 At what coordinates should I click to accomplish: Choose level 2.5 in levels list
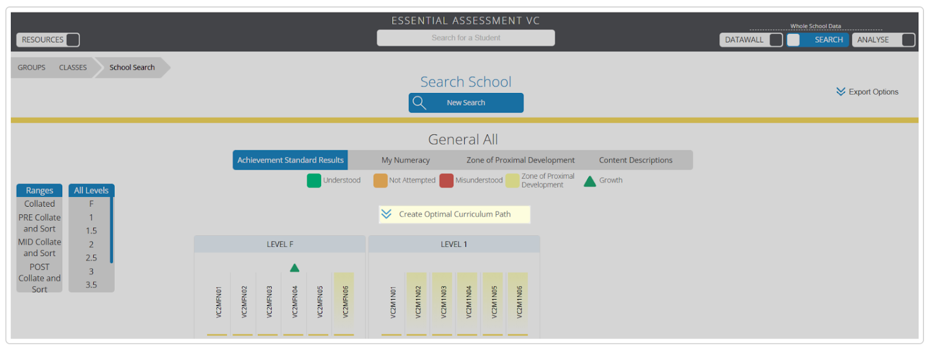(x=91, y=258)
